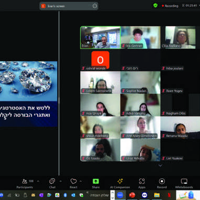Select Iris Gertner's video tile

(140, 37)
